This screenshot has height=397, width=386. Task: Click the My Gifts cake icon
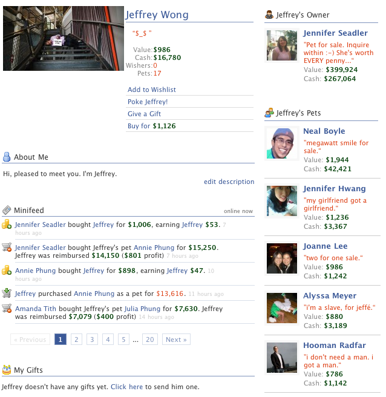(x=7, y=370)
